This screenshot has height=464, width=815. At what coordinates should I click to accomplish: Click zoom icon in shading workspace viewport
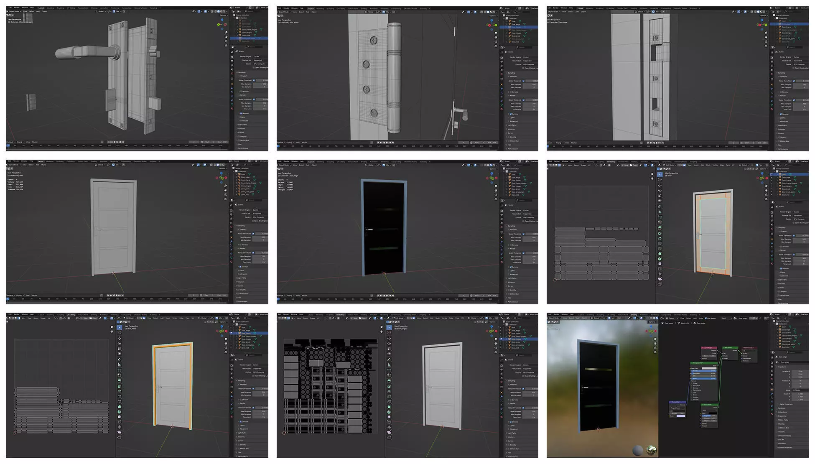(x=655, y=339)
